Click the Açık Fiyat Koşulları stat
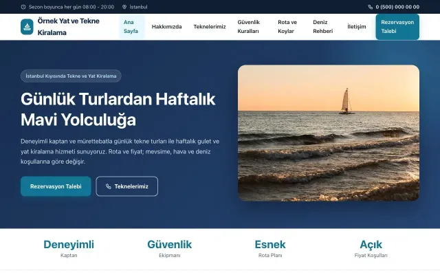 [371, 248]
